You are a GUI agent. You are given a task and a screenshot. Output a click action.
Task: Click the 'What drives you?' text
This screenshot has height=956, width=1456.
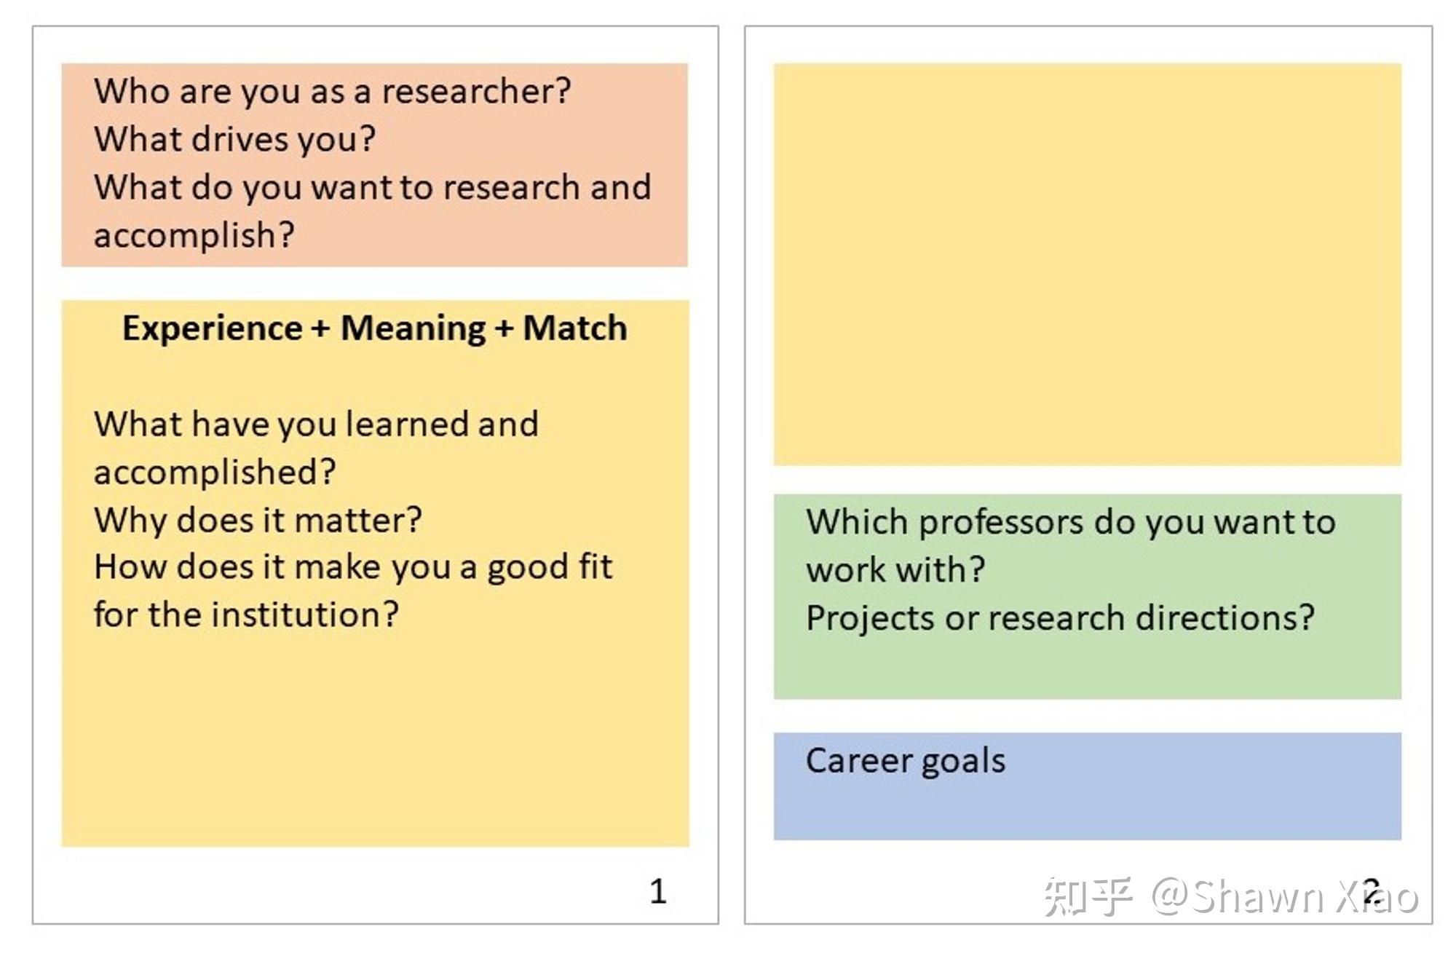pyautogui.click(x=234, y=139)
